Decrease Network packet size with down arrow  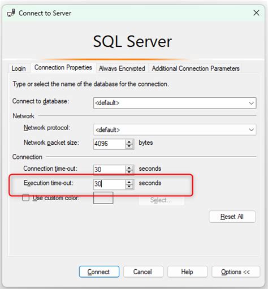point(129,146)
